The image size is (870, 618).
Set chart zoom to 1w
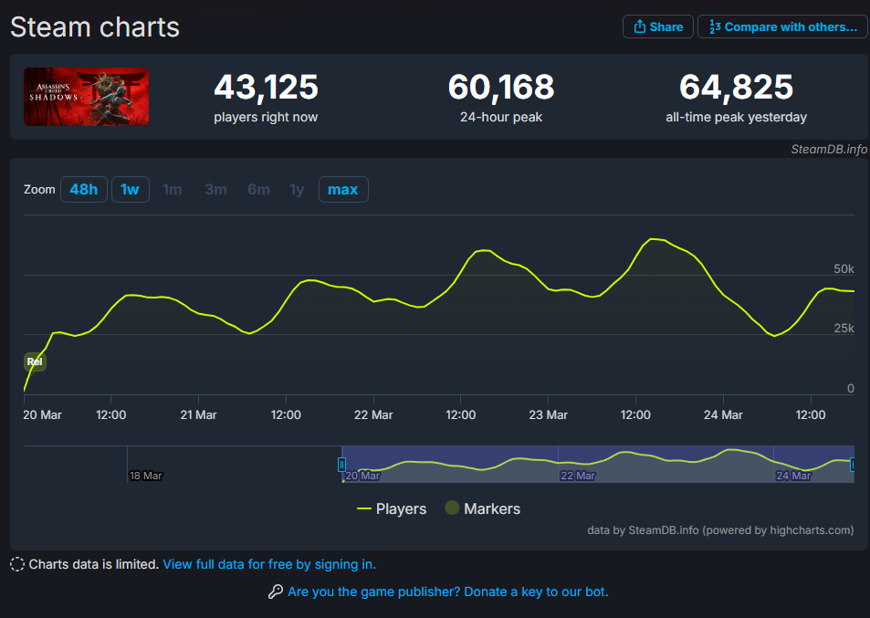click(131, 190)
